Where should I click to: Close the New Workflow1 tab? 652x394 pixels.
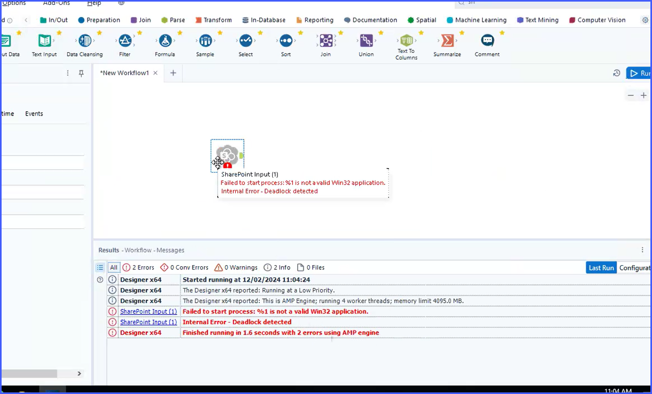point(155,73)
